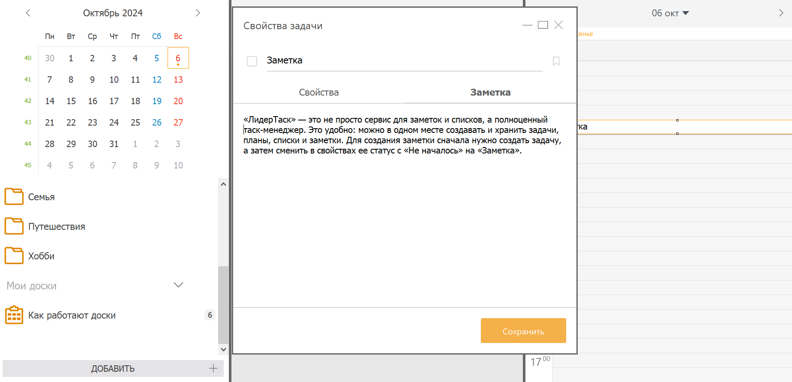
Task: Open the 06 окт date dropdown
Action: (670, 13)
